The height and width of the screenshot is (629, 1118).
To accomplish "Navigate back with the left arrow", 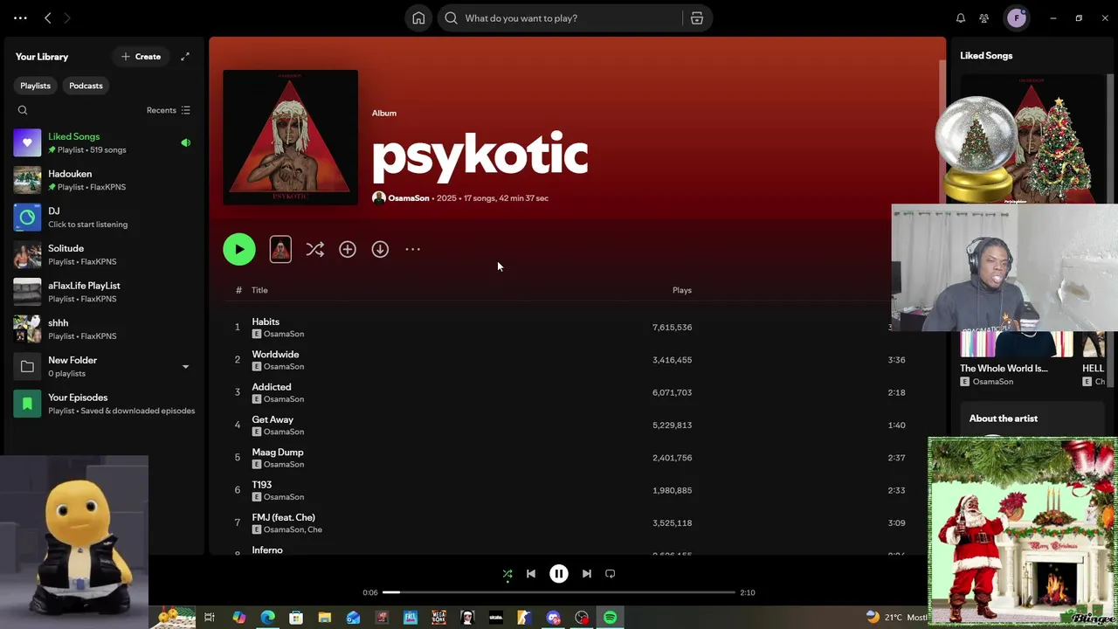I will pyautogui.click(x=48, y=17).
